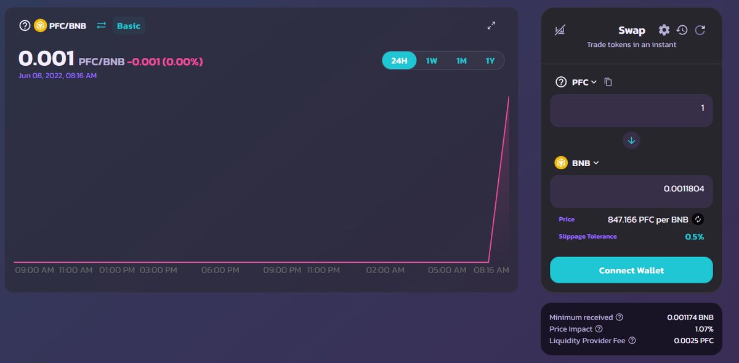This screenshot has height=363, width=739.
Task: Show the Minimum received help tooltip icon
Action: 620,317
